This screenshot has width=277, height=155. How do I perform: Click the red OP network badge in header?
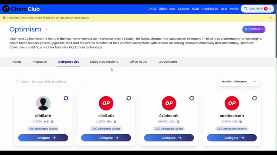pyautogui.click(x=266, y=9)
